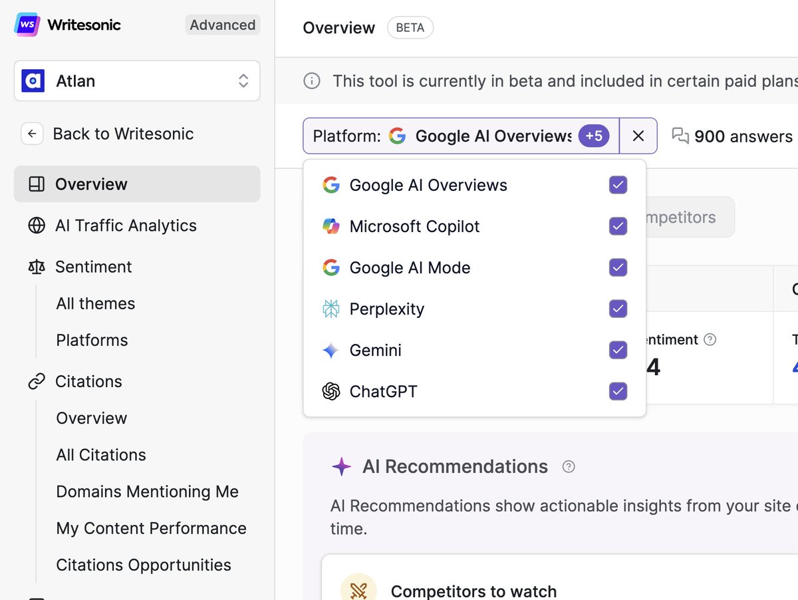Click the Microsoft Copilot logo icon
The height and width of the screenshot is (600, 798).
click(x=331, y=226)
